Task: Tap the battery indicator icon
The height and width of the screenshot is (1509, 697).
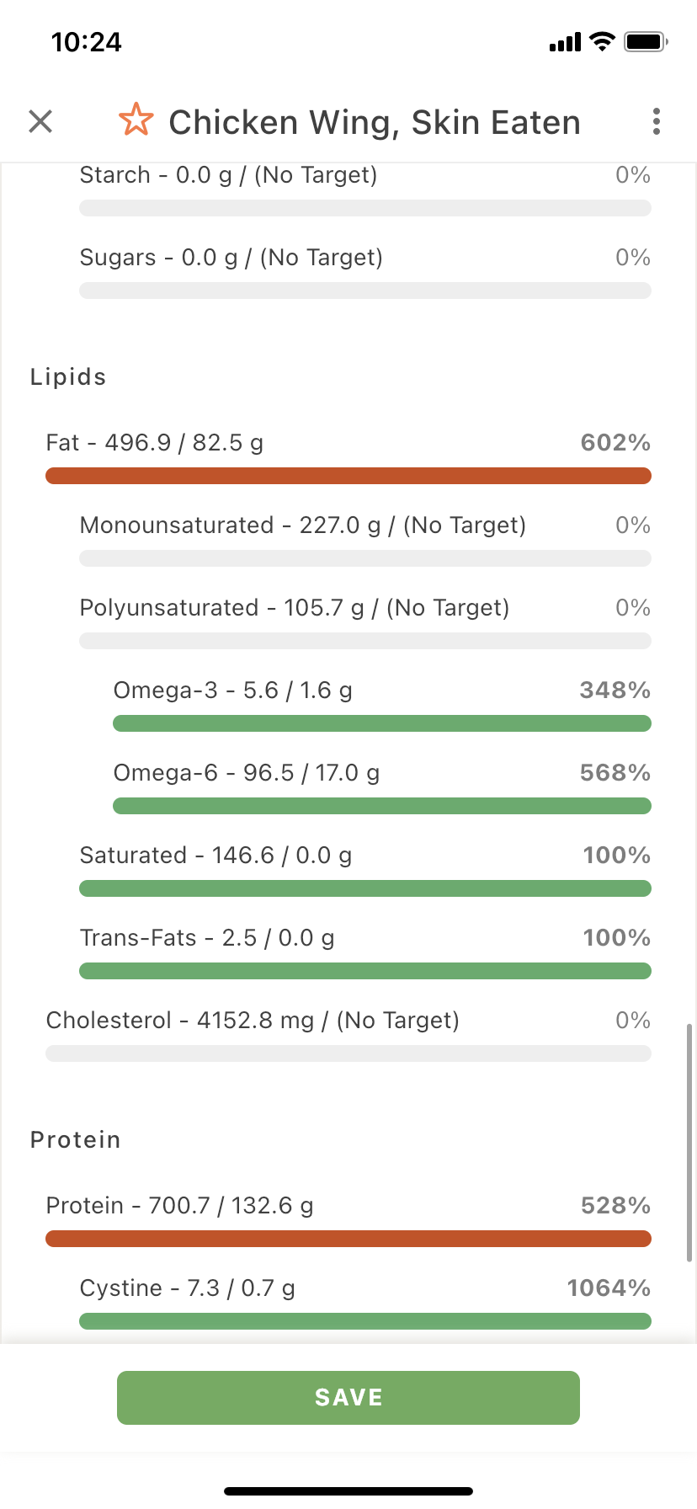Action: (x=646, y=41)
